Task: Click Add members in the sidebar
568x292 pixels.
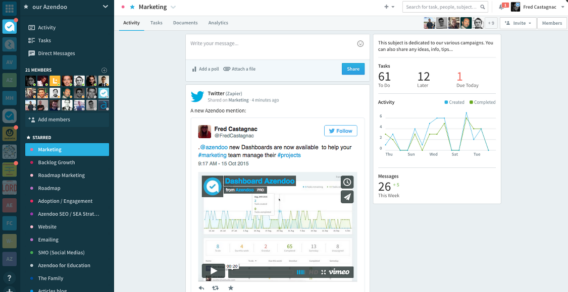Action: tap(67, 120)
